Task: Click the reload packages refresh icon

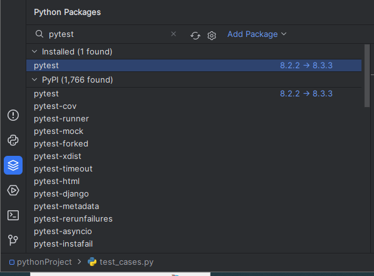Action: click(195, 36)
